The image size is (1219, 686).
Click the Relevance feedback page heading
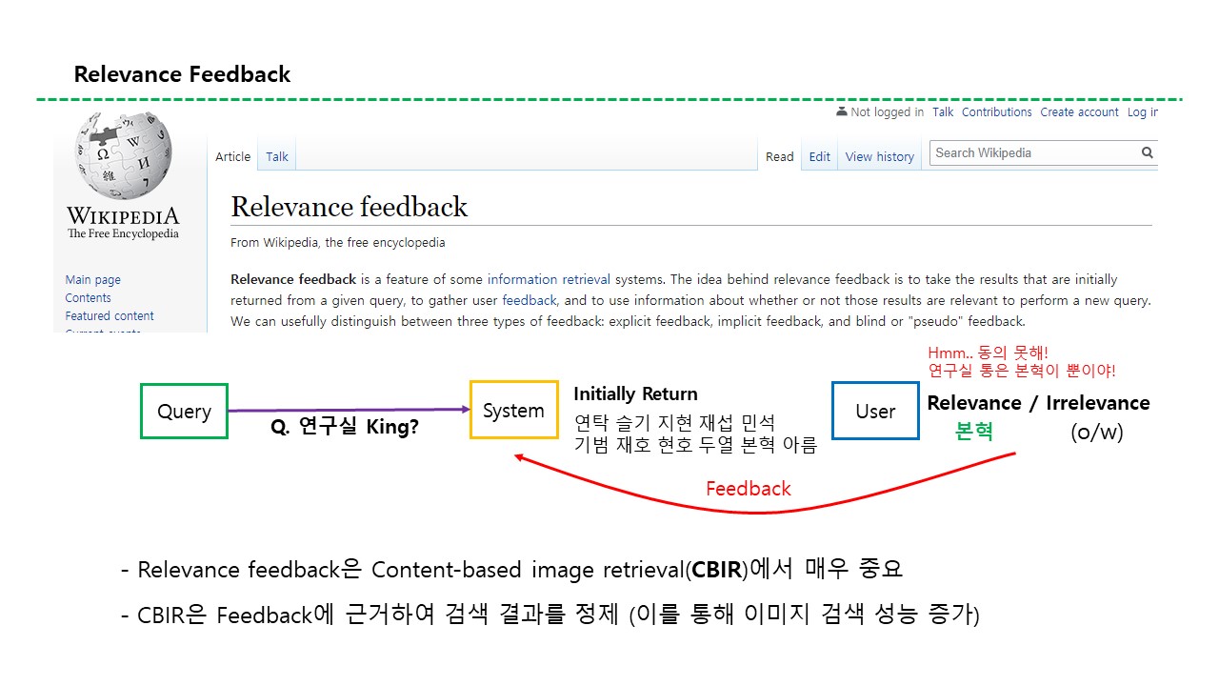click(x=350, y=207)
